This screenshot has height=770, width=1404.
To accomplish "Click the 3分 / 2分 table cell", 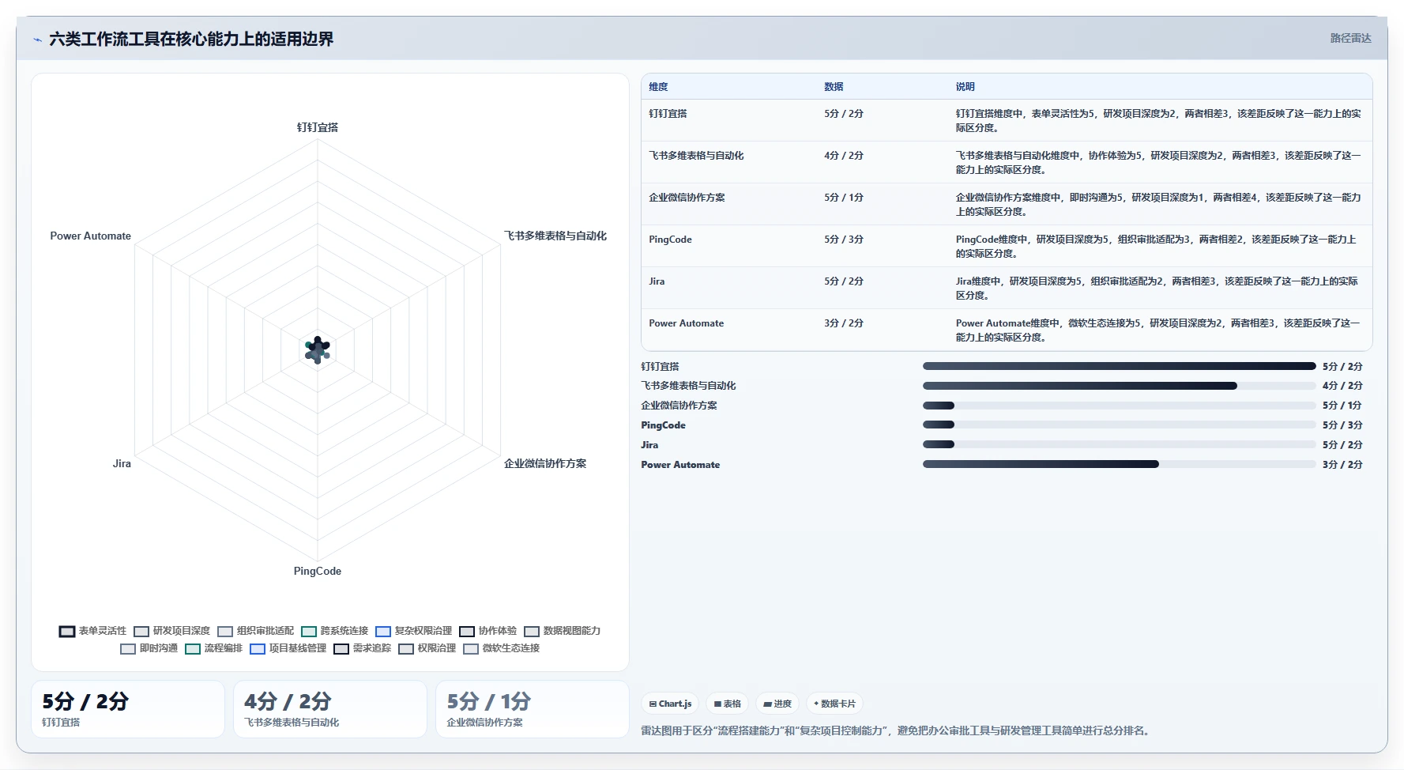I will [843, 323].
